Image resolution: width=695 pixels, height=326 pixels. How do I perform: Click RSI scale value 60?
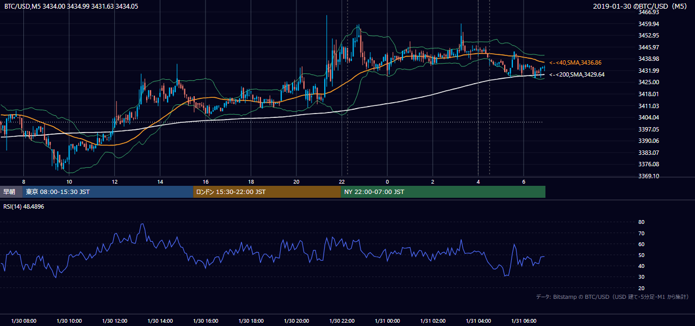(641, 244)
